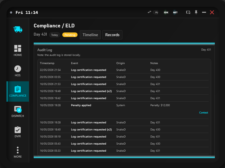Minimize the ELD window
This screenshot has height=168, width=225.
pyautogui.click(x=204, y=12)
